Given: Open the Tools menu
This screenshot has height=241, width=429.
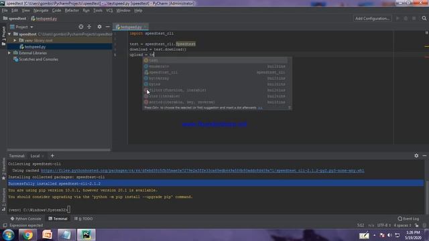Looking at the screenshot, I should pos(98,11).
